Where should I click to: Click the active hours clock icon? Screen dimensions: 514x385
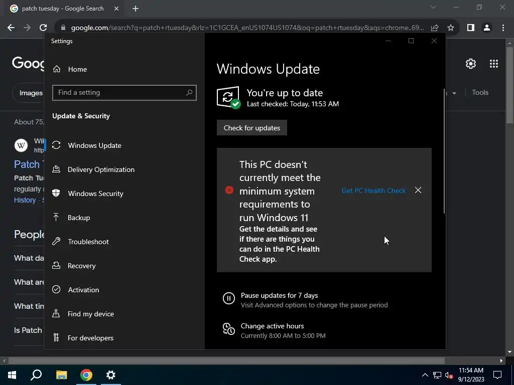(x=228, y=329)
